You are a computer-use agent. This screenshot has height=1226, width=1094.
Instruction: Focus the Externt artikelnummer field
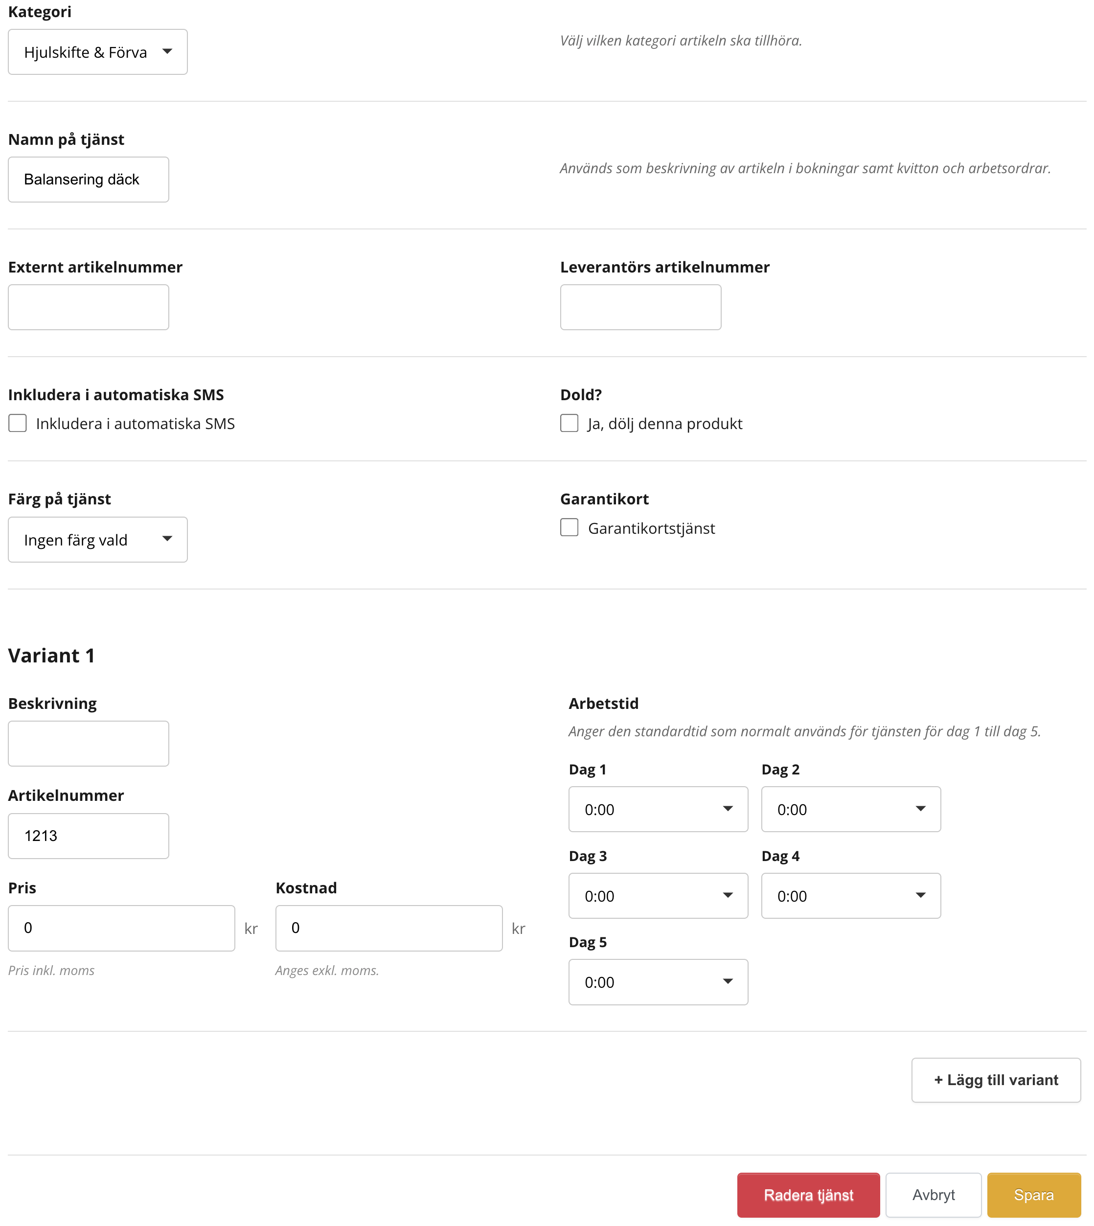pos(89,307)
